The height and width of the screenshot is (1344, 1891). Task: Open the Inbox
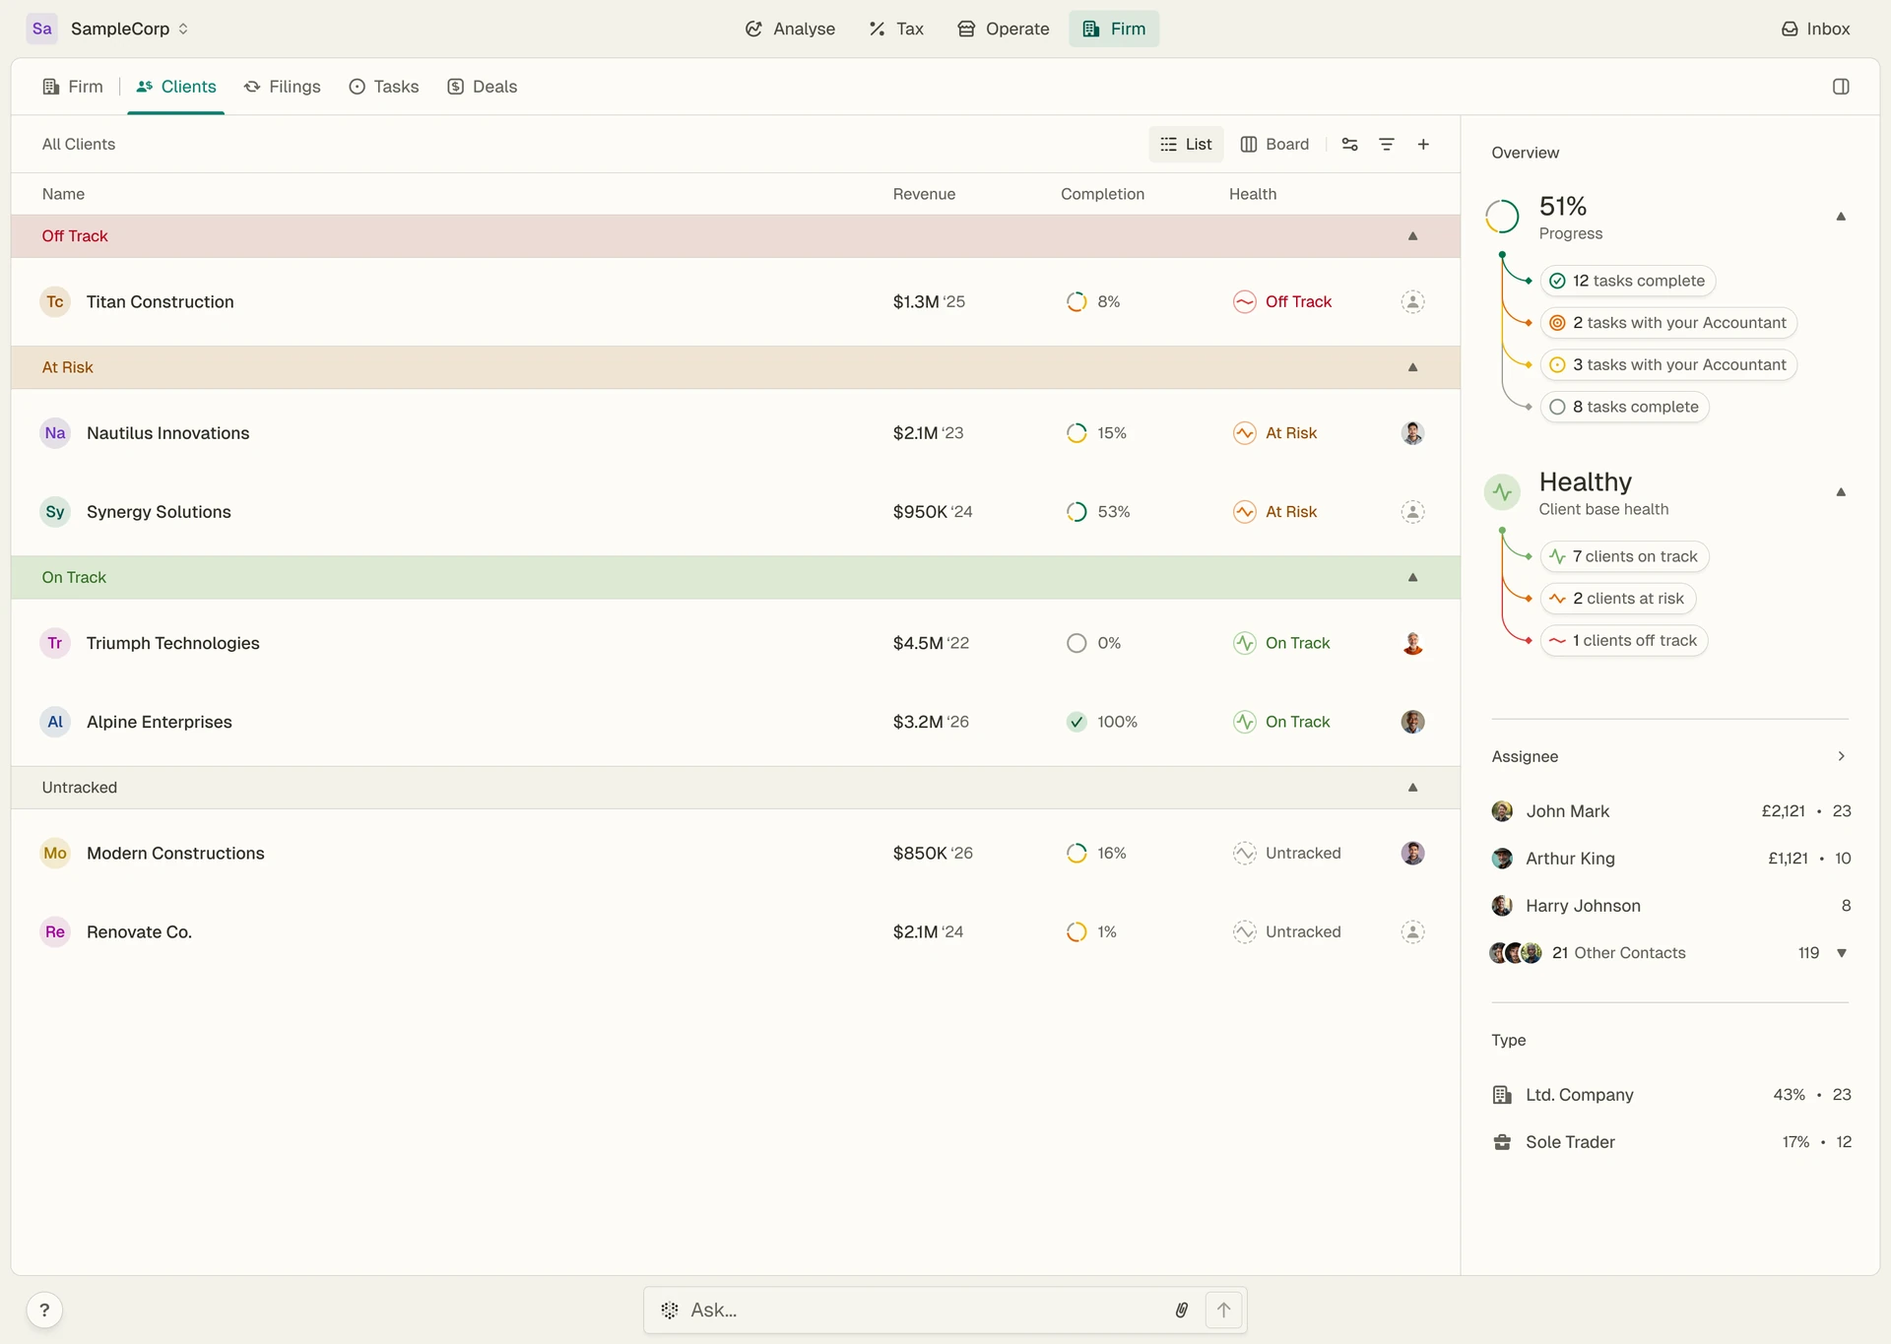(1816, 29)
